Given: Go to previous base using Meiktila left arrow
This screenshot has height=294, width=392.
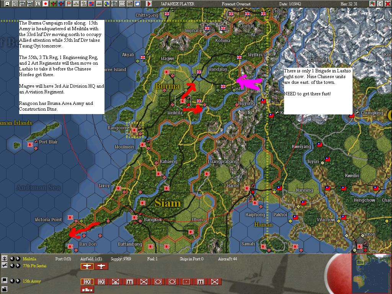Looking at the screenshot, I should [12, 258].
